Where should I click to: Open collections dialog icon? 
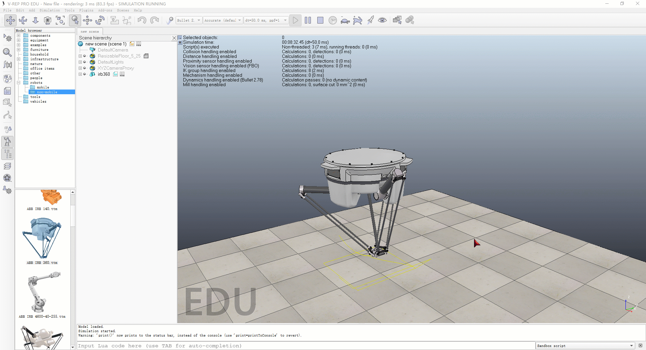point(7,78)
